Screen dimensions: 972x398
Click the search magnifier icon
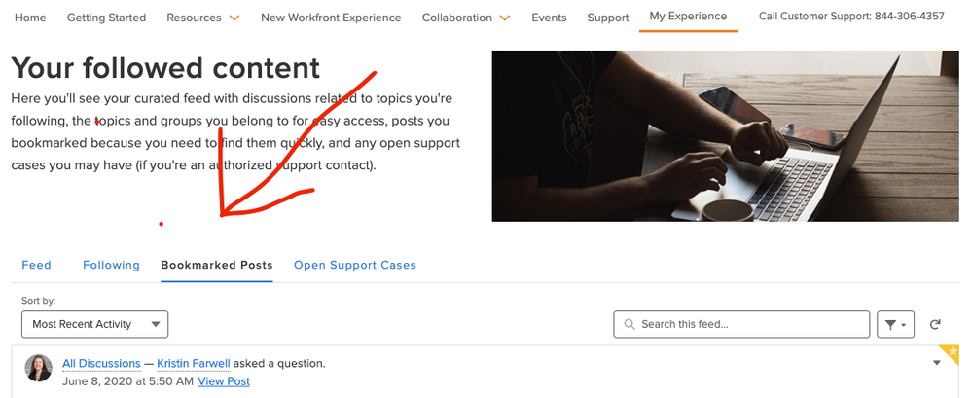pos(630,324)
